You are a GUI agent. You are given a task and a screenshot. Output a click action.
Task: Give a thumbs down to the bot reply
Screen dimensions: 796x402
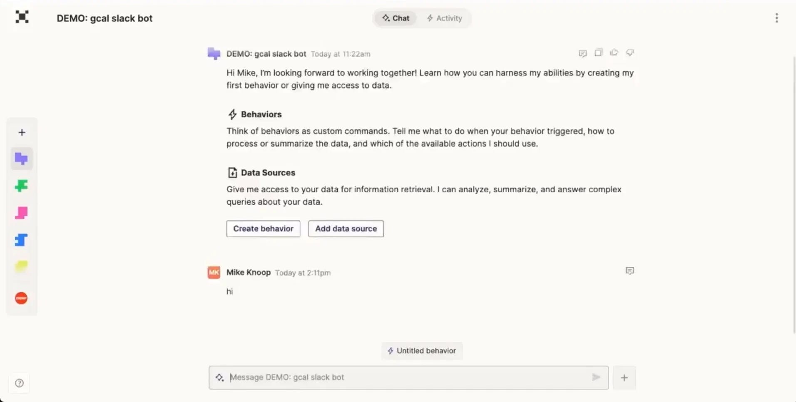(x=630, y=53)
